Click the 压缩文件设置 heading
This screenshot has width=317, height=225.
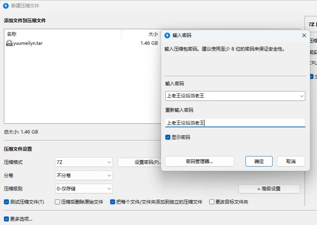point(18,149)
